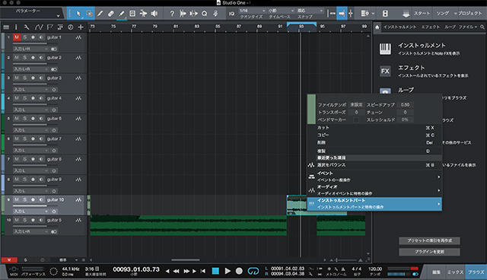The height and width of the screenshot is (280, 487).
Task: Choose Copy from the context menu
Action: pos(374,135)
